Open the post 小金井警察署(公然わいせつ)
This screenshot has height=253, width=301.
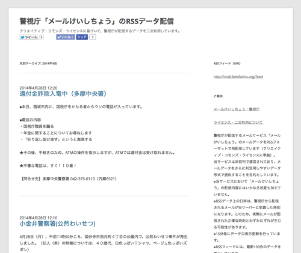tap(57, 224)
